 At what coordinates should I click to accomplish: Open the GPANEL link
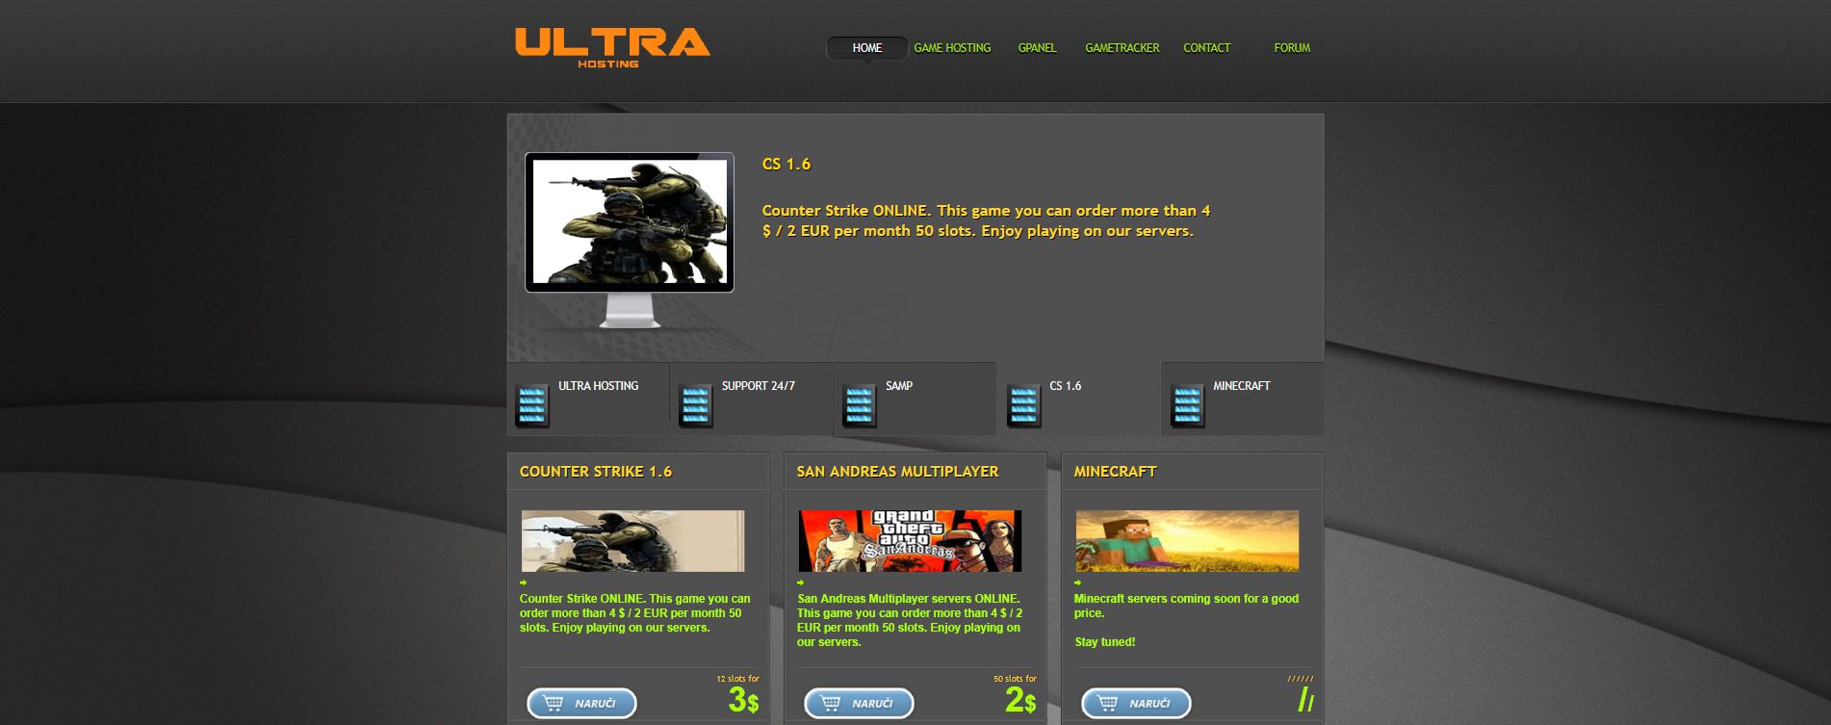pyautogui.click(x=1037, y=48)
